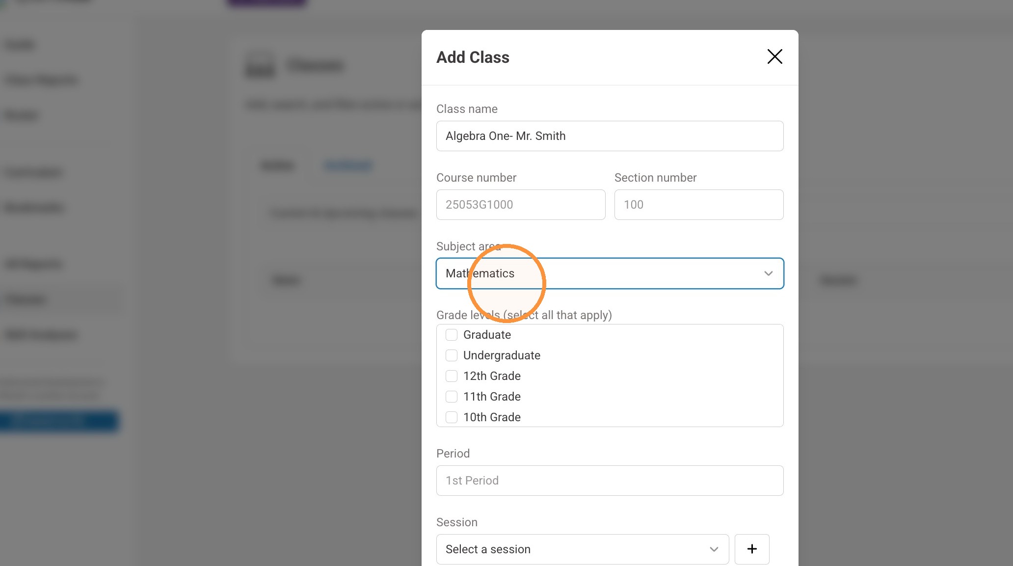Screen dimensions: 1013x566
Task: Click the blurred Classes page icon behind dialog
Action: pos(260,65)
